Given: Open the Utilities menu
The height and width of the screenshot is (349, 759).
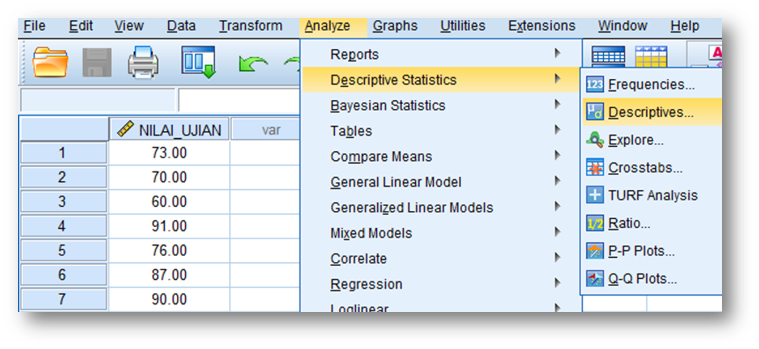Looking at the screenshot, I should tap(463, 26).
